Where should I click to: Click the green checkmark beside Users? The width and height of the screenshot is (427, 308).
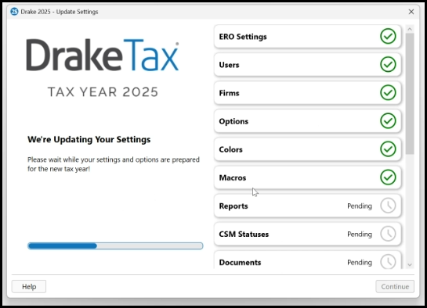click(x=388, y=64)
